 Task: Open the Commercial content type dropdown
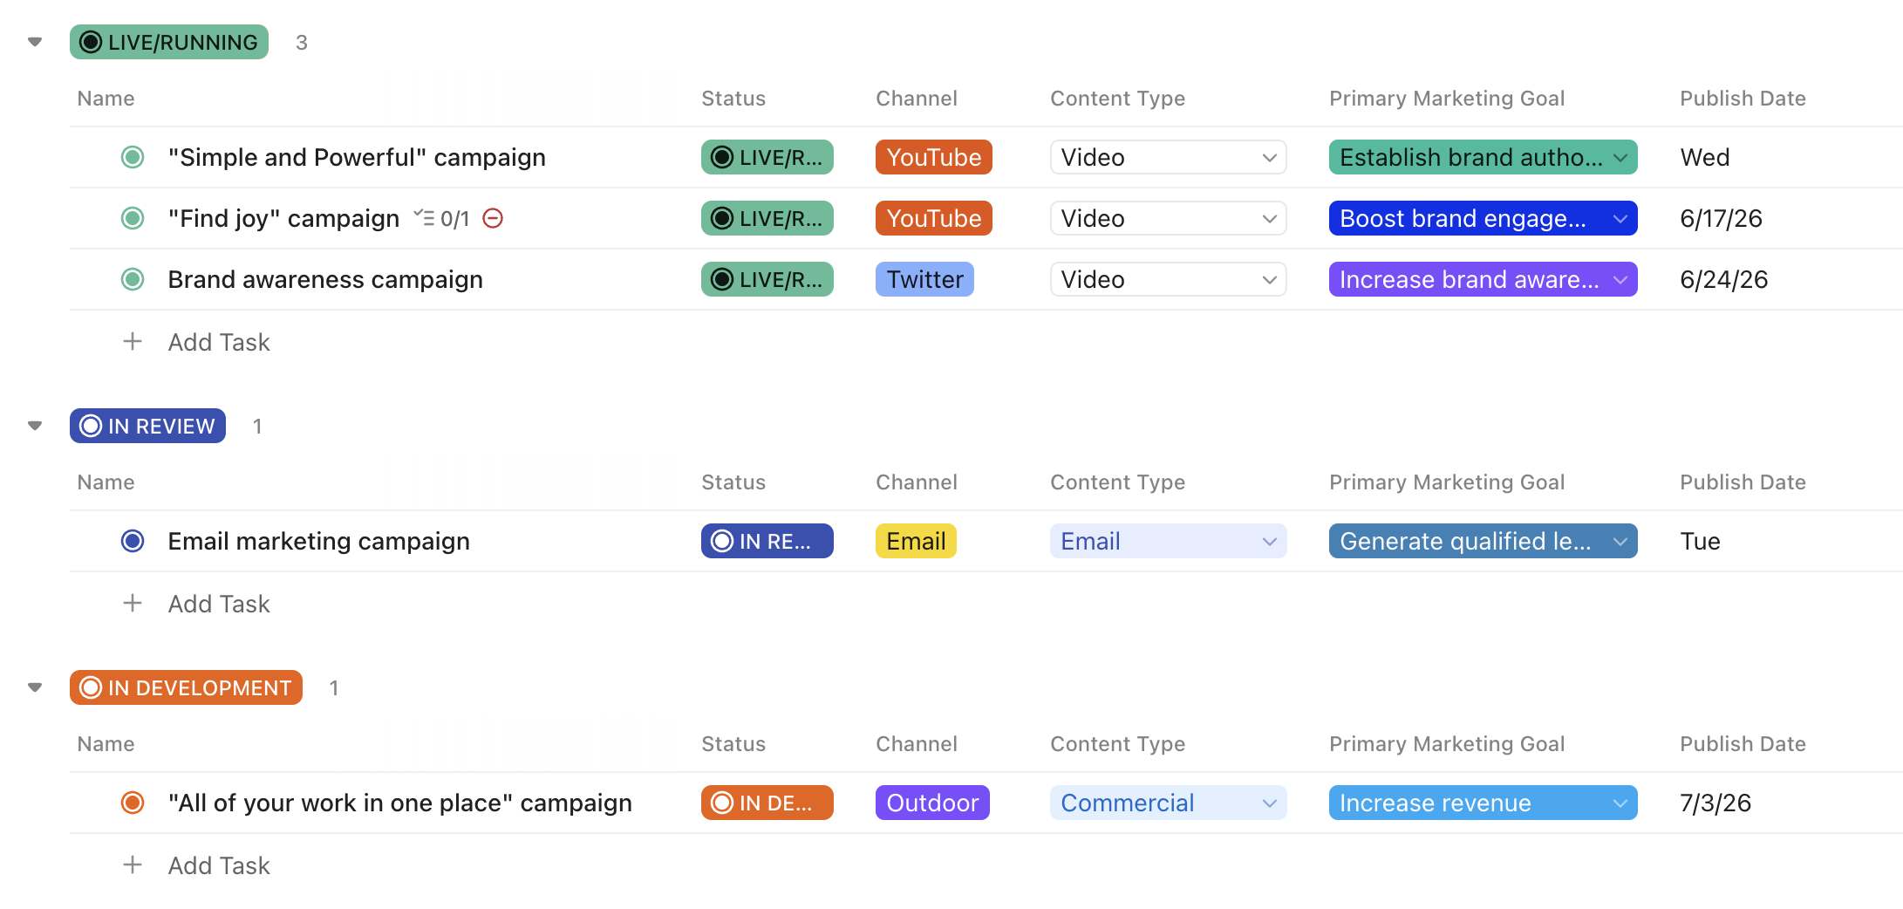coord(1169,803)
